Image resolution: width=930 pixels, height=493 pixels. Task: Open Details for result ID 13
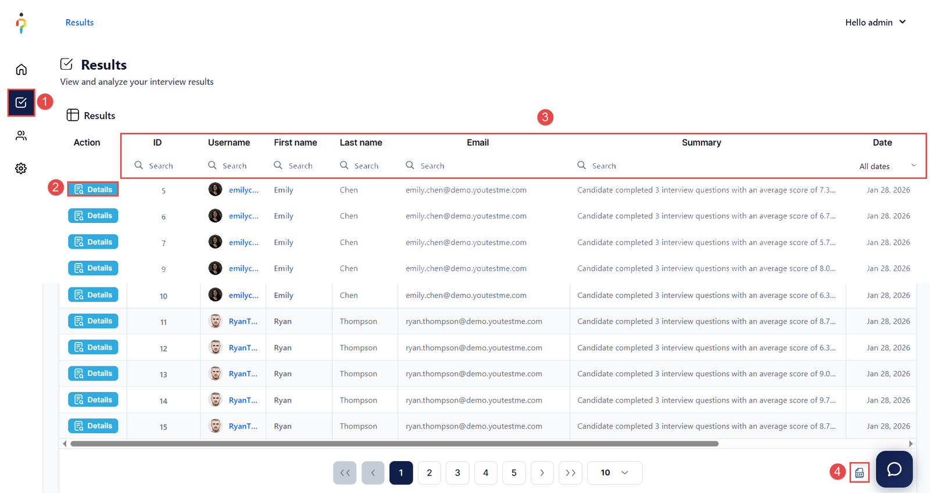click(93, 373)
